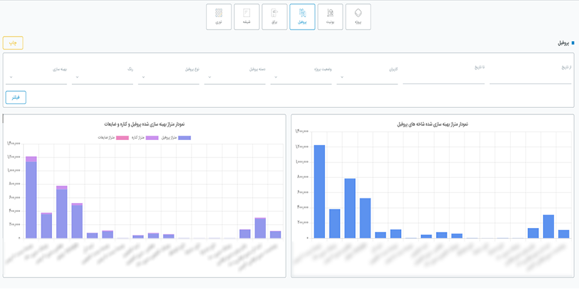Open the یونیت (unit) section icon
The image size is (579, 289).
click(x=330, y=17)
